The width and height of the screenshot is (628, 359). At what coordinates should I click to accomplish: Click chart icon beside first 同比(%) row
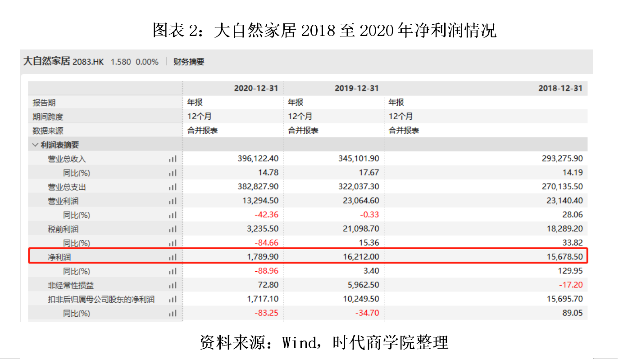pos(173,173)
